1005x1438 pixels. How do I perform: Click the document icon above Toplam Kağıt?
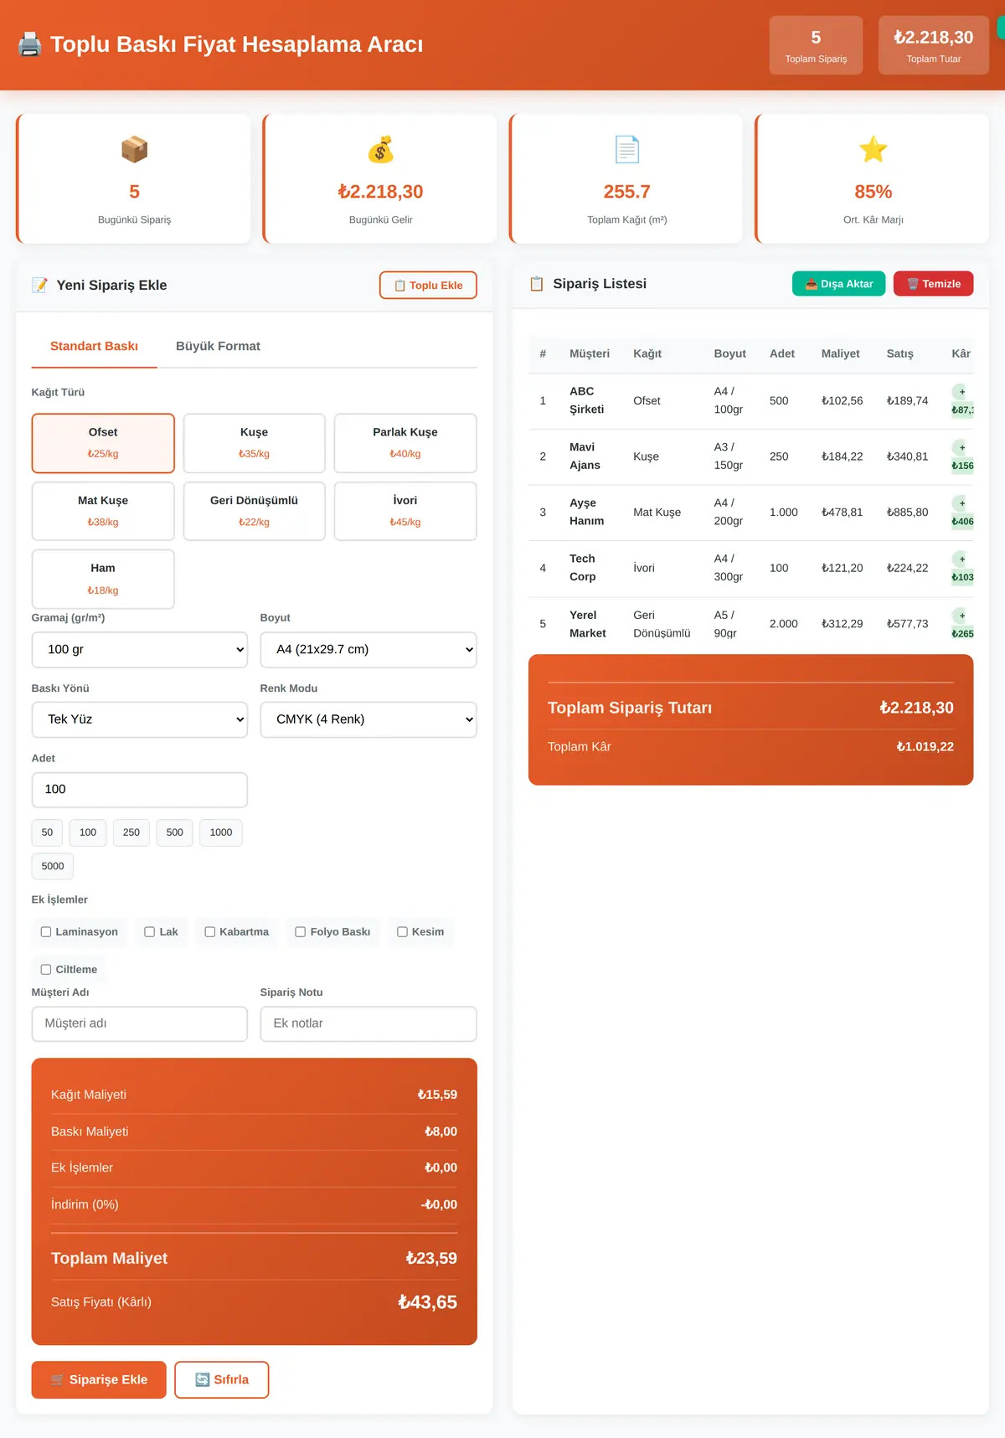pyautogui.click(x=626, y=150)
